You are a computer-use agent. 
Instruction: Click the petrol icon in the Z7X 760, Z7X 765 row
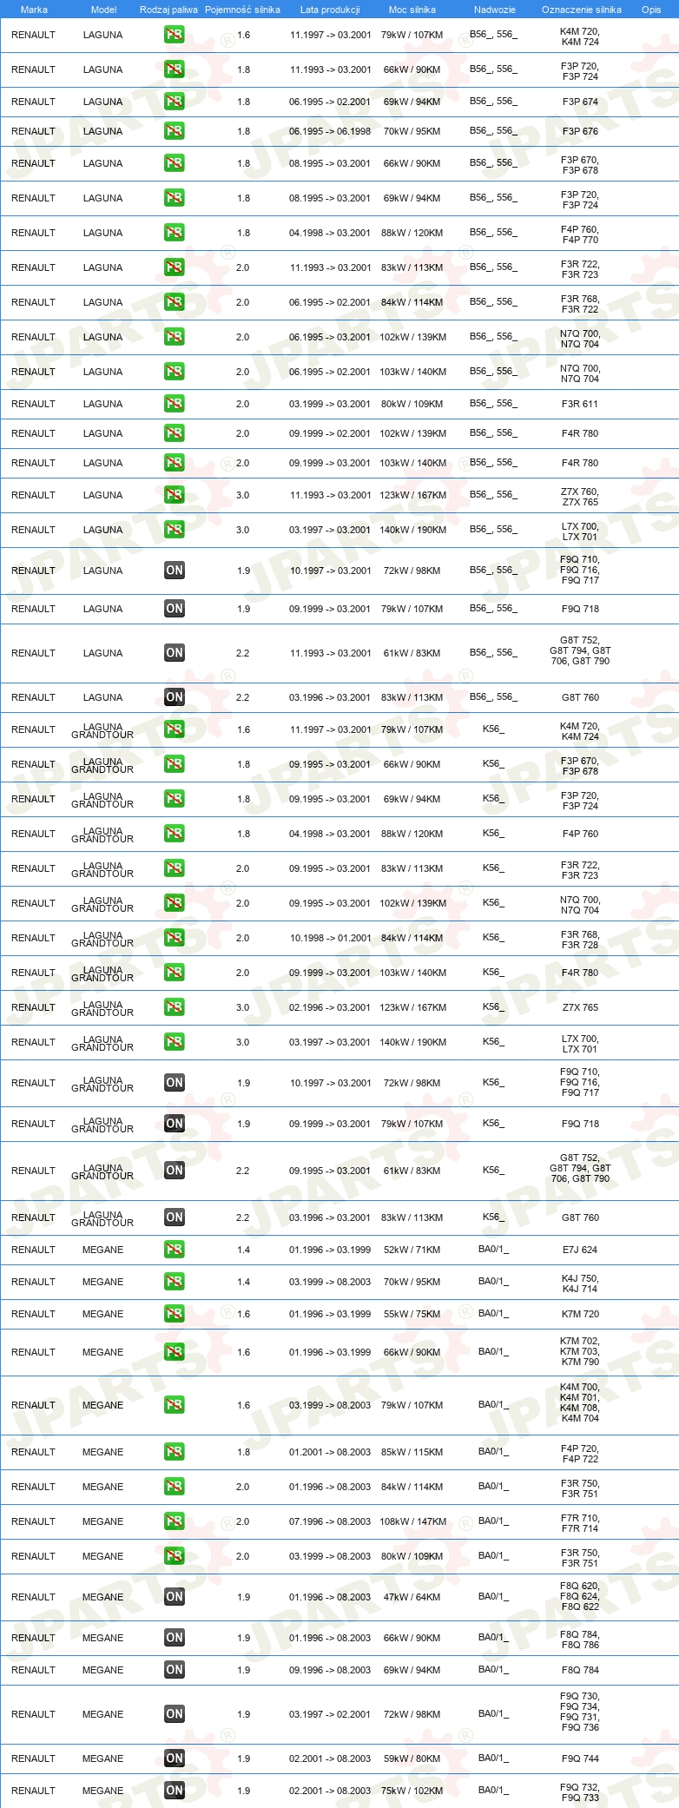(x=175, y=495)
